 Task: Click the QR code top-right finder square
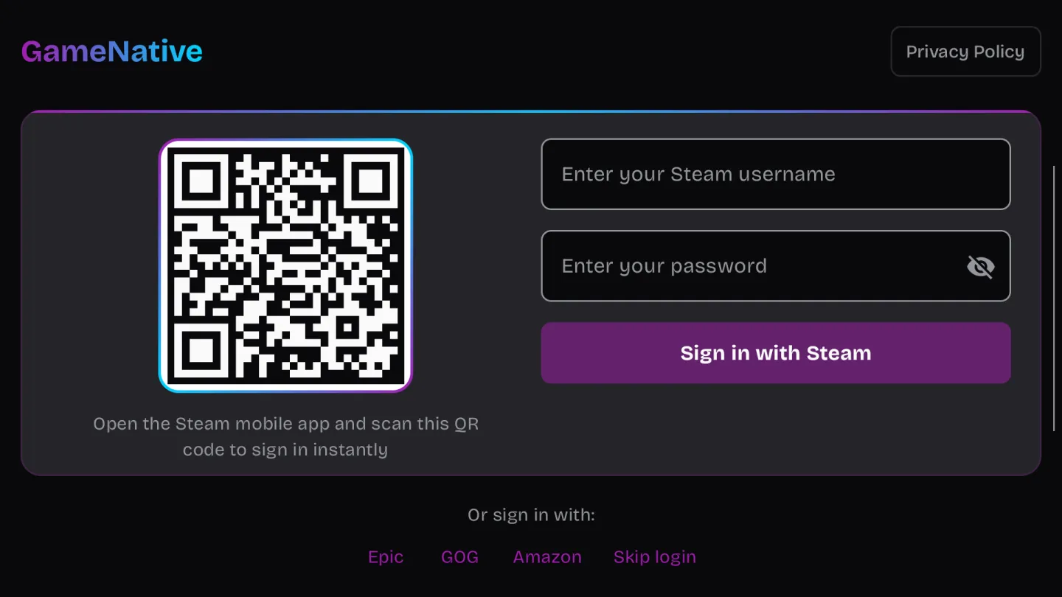coord(369,181)
